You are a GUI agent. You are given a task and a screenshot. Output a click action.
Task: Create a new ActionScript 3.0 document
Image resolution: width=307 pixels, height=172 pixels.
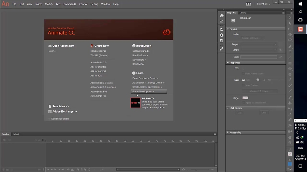98,63
